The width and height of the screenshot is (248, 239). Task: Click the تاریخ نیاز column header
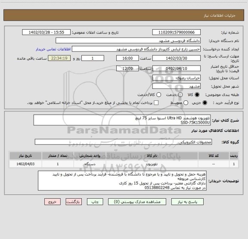coord(25,156)
